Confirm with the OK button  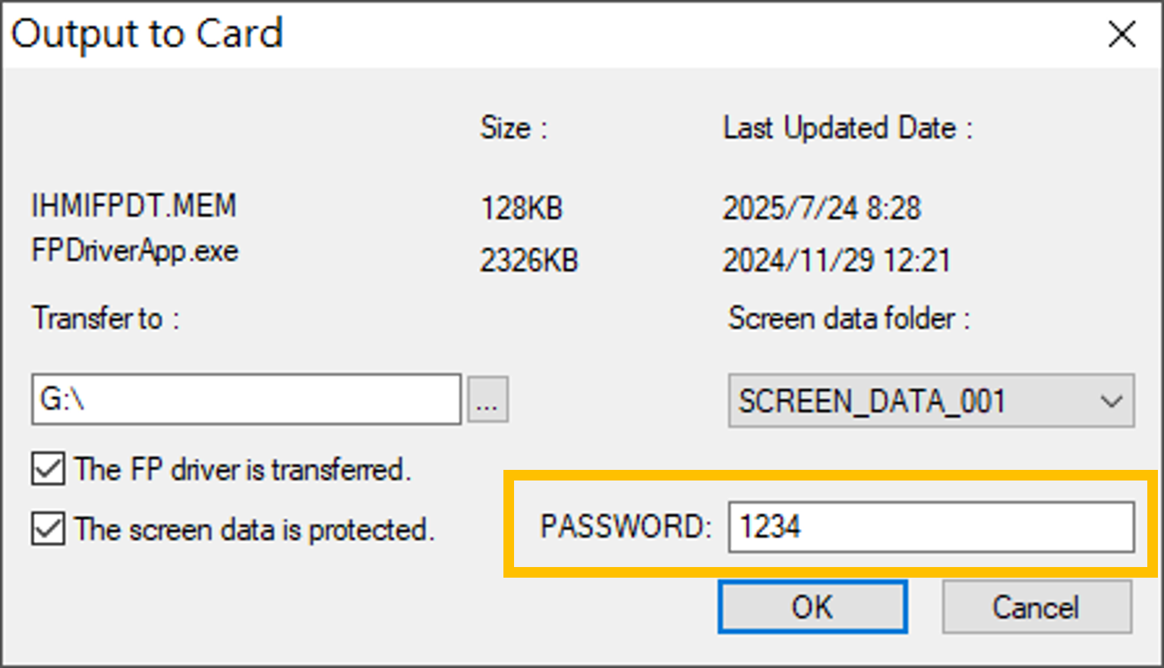tap(812, 607)
